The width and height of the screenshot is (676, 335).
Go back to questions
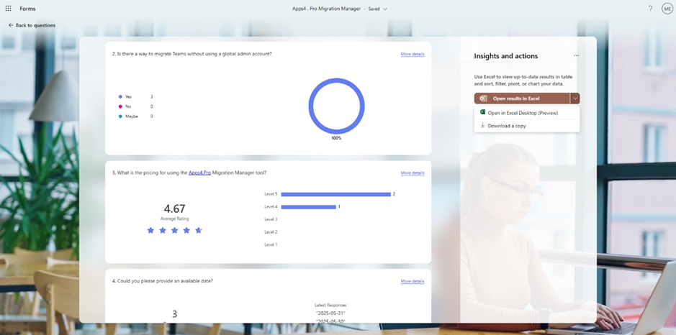pos(32,25)
